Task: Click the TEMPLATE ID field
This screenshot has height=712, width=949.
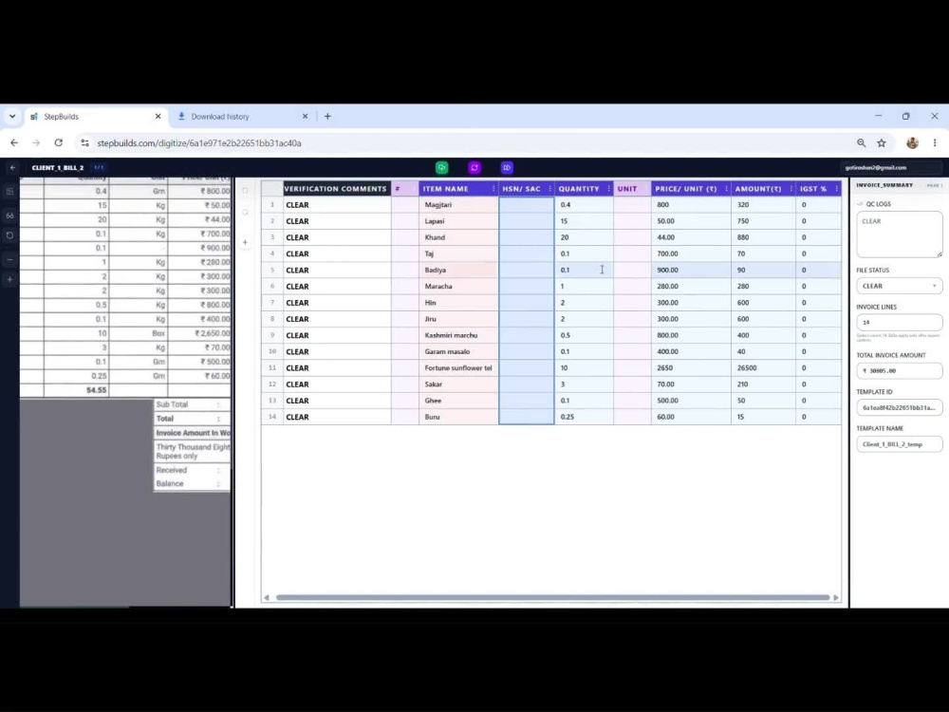Action: pyautogui.click(x=899, y=407)
